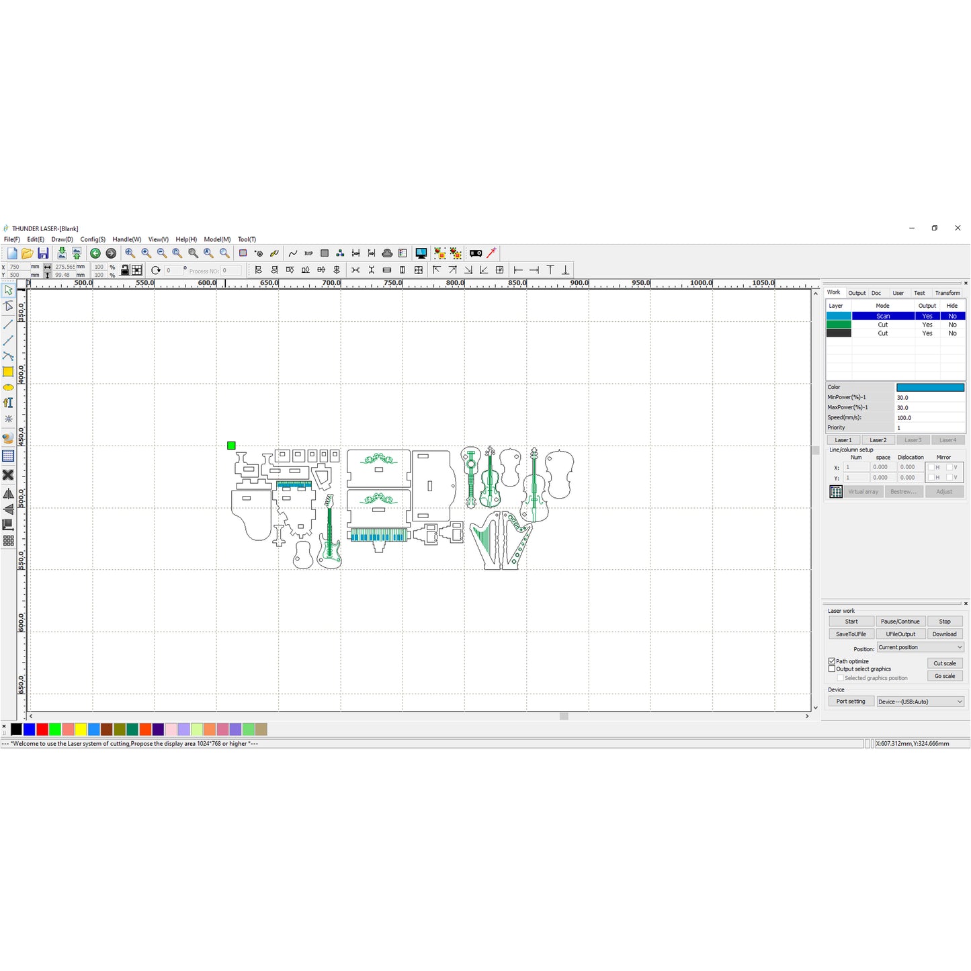Viewport: 971px width, 971px height.
Task: Click the Download button
Action: pos(944,634)
